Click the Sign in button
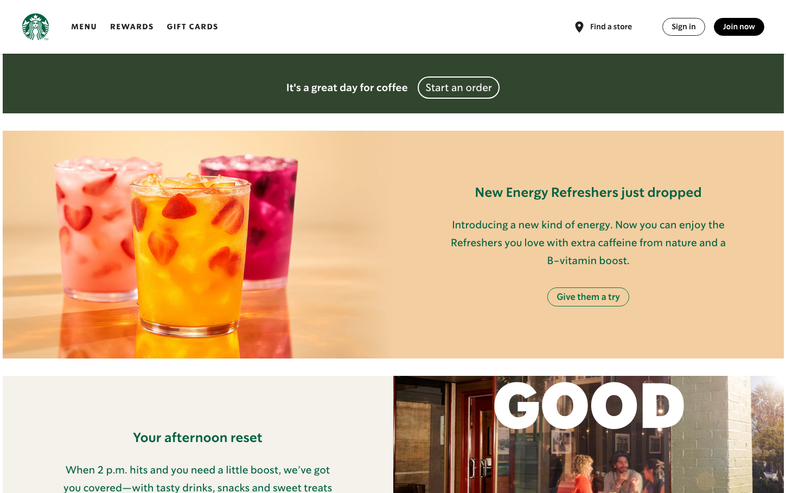Viewport: 786px width, 493px height. tap(683, 27)
